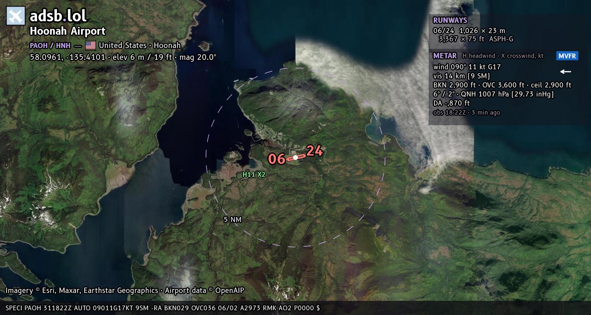Click the runway 06 end label

(x=277, y=159)
